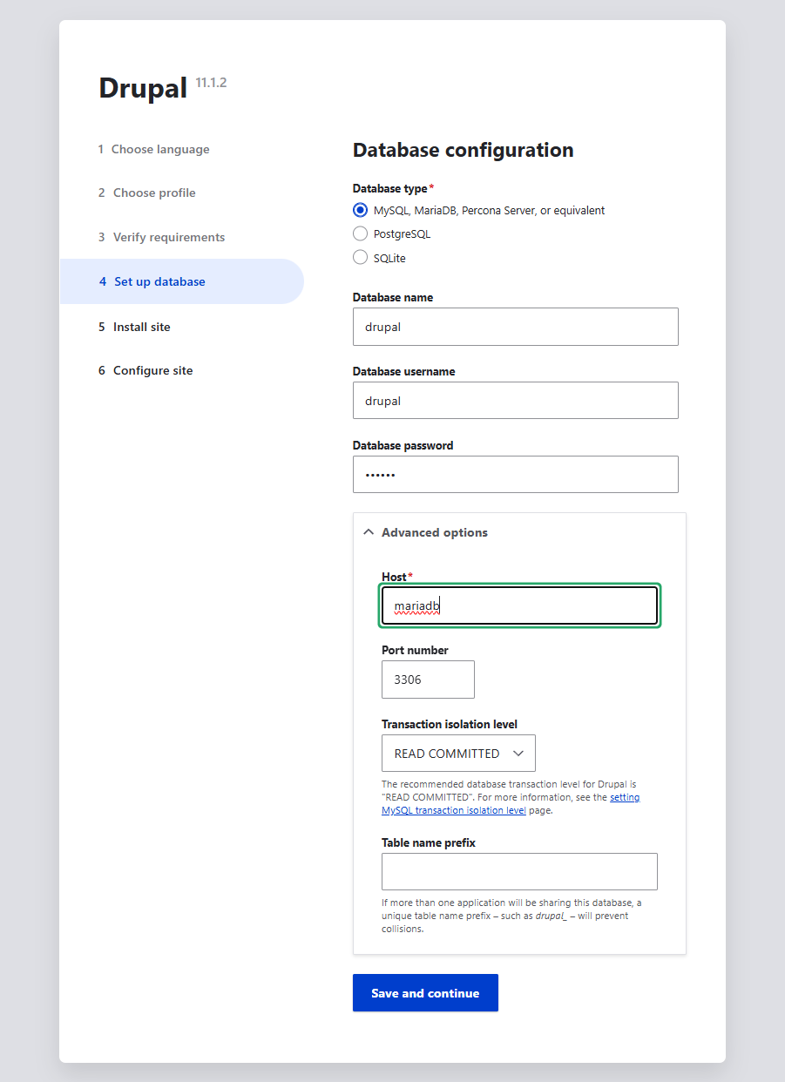The width and height of the screenshot is (785, 1082).
Task: Select the PostgreSQL database type
Action: coord(360,233)
